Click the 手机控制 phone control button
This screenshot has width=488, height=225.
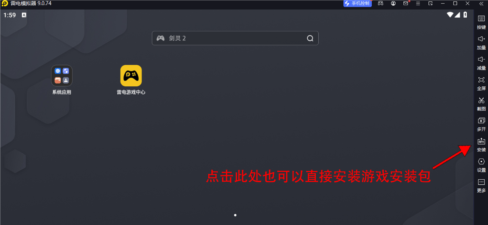(x=358, y=3)
